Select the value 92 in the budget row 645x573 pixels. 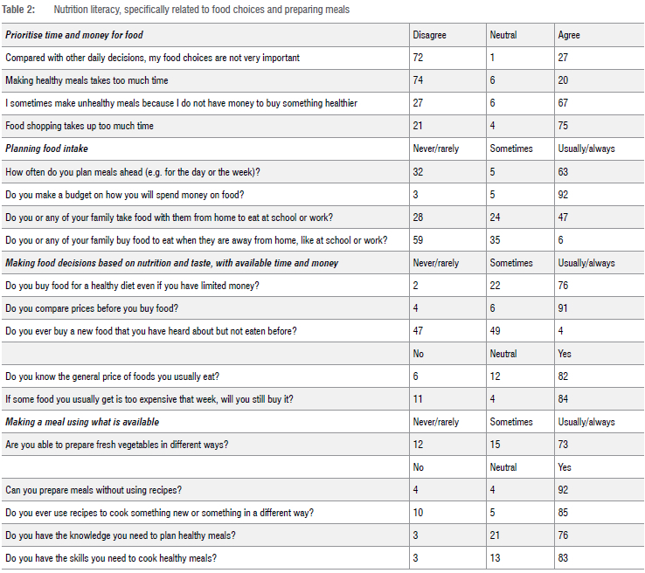pos(563,194)
